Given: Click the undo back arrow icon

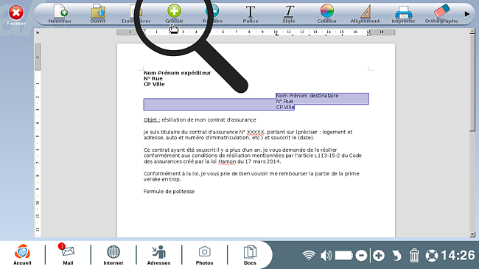Looking at the screenshot, I should click(396, 255).
